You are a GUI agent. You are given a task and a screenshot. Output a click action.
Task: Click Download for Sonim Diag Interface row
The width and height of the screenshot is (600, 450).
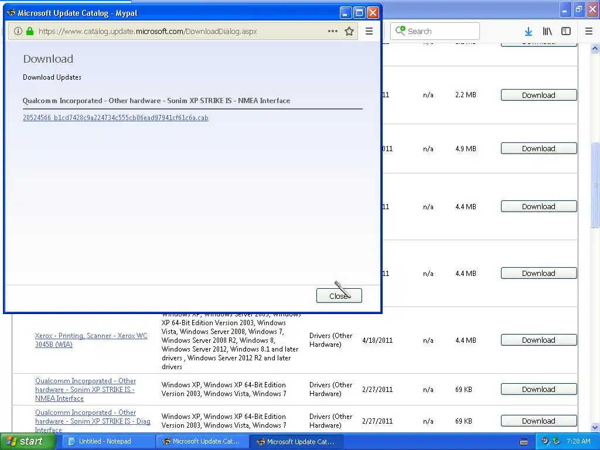click(x=539, y=421)
